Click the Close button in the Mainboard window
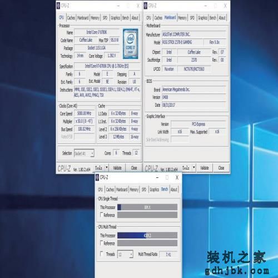This screenshot has width=278, height=278. point(221,168)
